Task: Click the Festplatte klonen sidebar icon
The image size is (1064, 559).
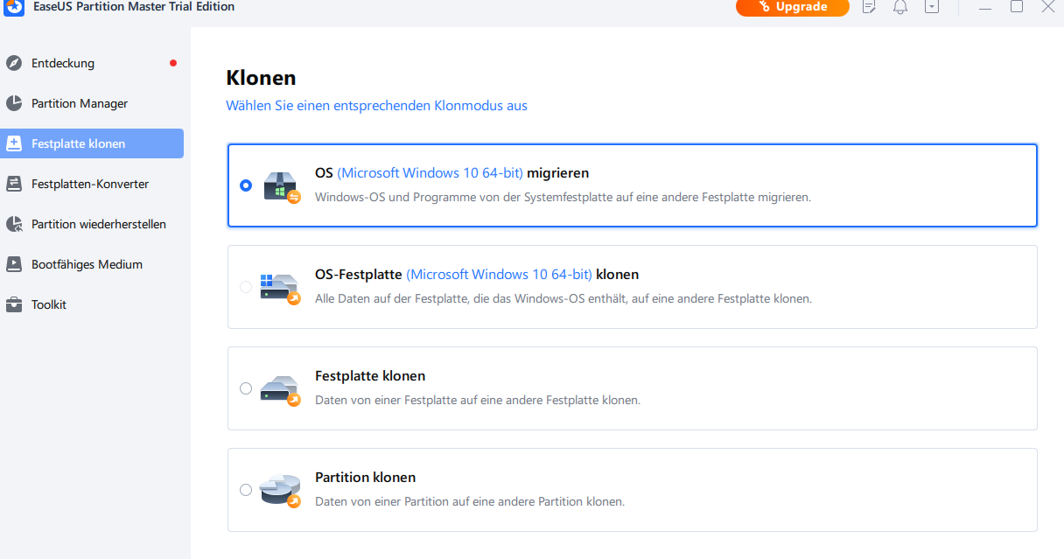Action: (13, 143)
